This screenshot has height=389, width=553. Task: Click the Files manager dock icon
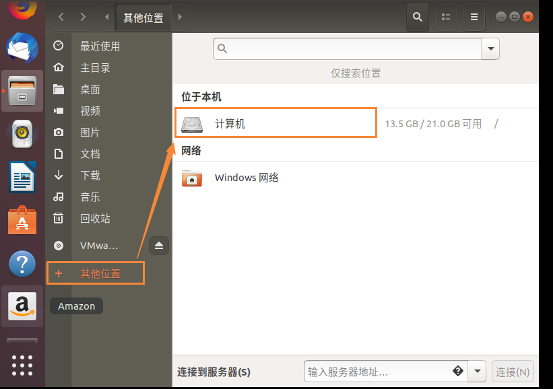pyautogui.click(x=22, y=91)
